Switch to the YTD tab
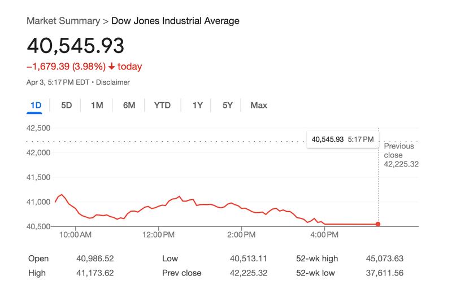452x289 pixels. click(162, 105)
